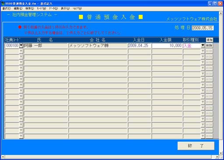This screenshot has height=160, width=224.
Task: Open the データ menu
Action: click(x=53, y=9)
